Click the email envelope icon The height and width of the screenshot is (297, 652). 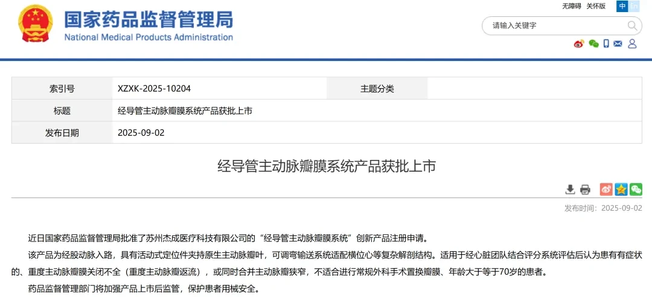[x=618, y=43]
